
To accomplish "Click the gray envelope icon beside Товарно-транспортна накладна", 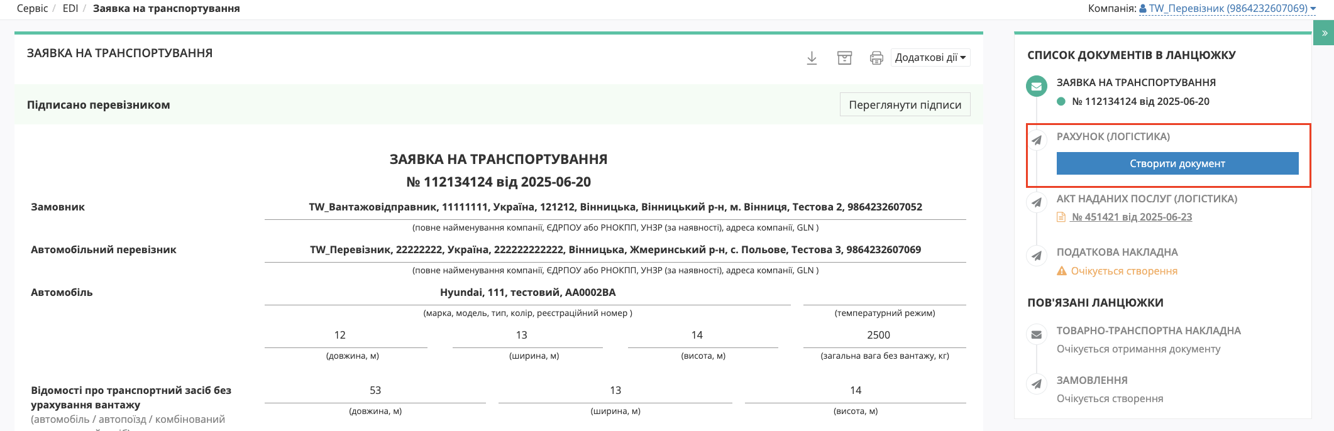I will [1037, 334].
